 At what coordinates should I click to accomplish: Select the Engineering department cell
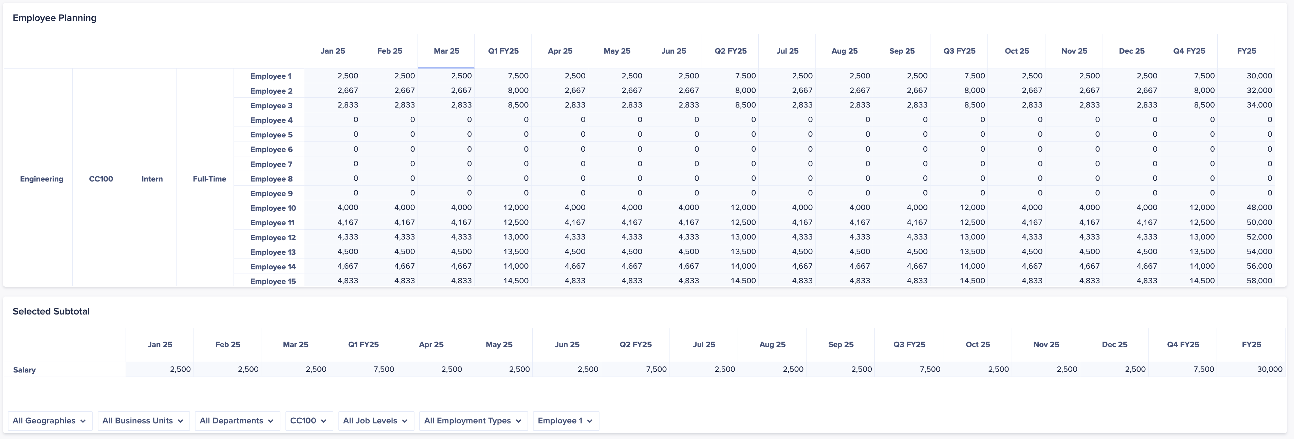pyautogui.click(x=42, y=179)
